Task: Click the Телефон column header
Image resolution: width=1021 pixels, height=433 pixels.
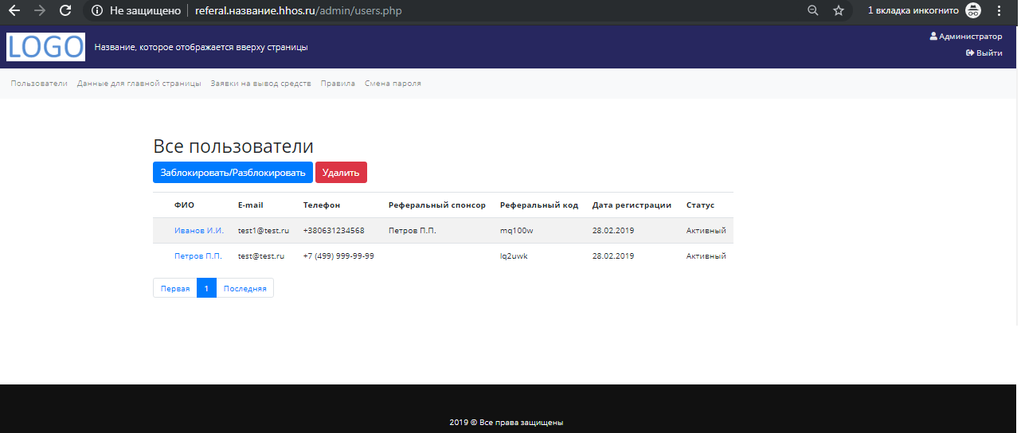Action: click(x=322, y=205)
